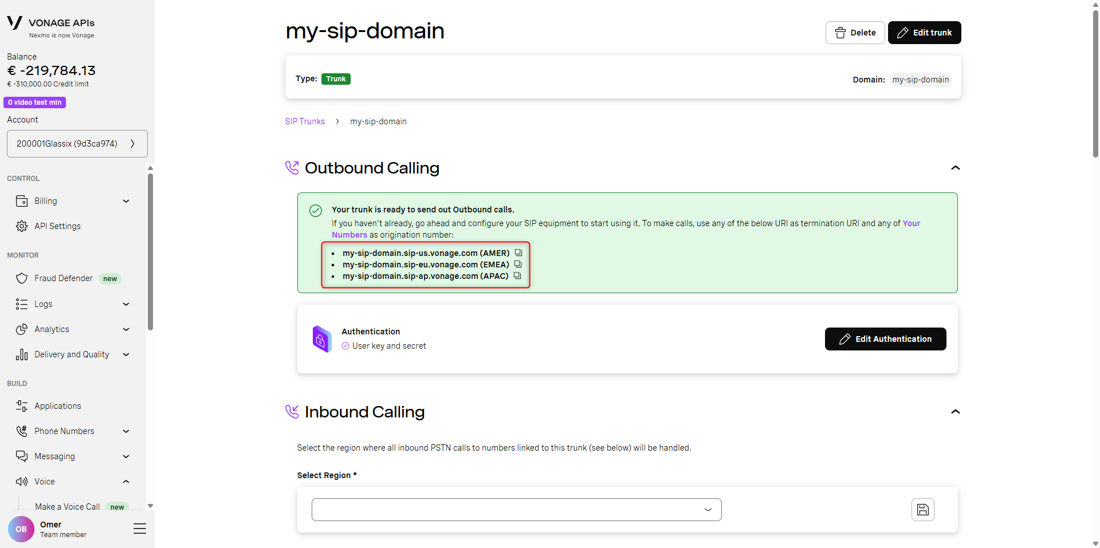Image resolution: width=1100 pixels, height=548 pixels.
Task: Collapse the Outbound Calling section
Action: click(955, 168)
